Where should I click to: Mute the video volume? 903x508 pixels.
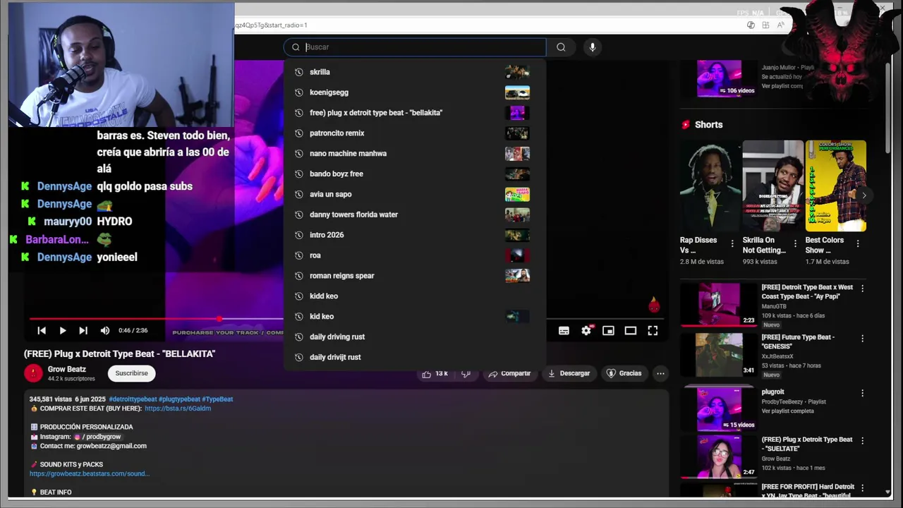[x=104, y=330]
